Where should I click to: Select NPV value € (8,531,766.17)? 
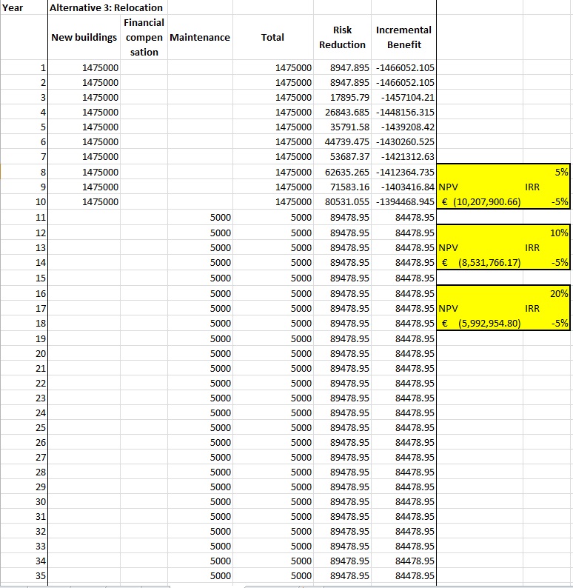click(x=480, y=262)
